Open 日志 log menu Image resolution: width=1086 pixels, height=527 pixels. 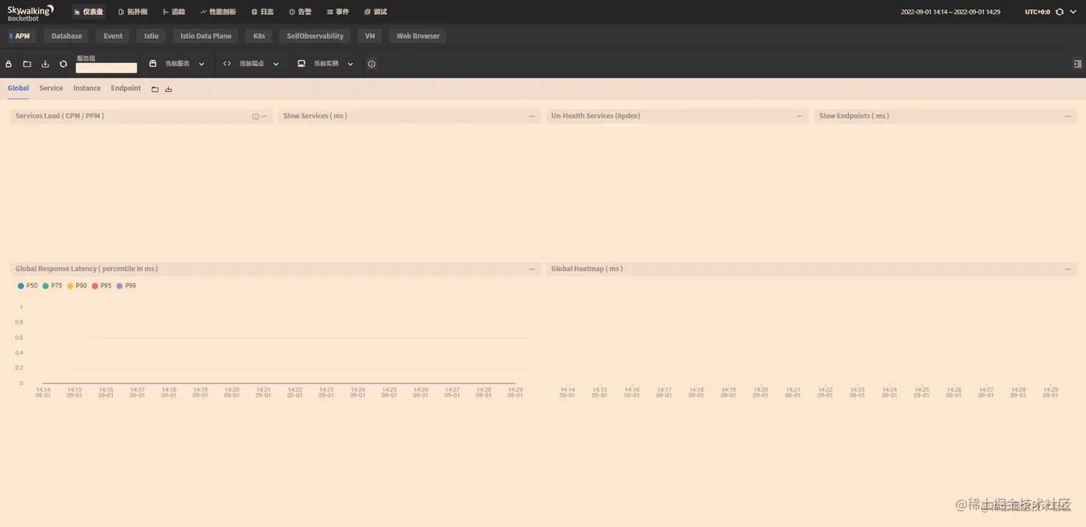[x=262, y=12]
